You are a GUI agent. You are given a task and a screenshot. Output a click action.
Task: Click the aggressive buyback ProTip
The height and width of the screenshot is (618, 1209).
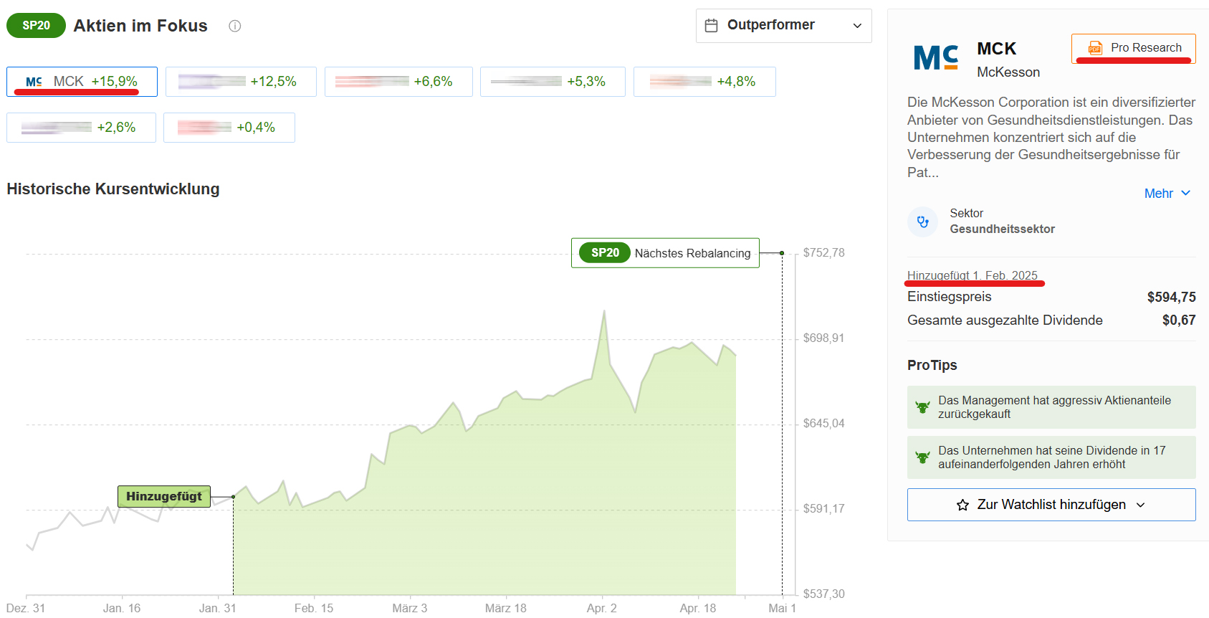(1051, 407)
